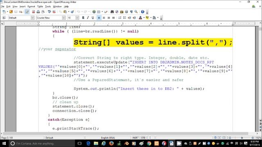Viewport: 262px width, 147px height.
Task: Apply Highlighting color
Action: coord(147,18)
